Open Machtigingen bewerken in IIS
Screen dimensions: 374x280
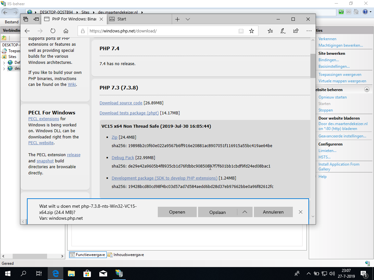point(341,45)
